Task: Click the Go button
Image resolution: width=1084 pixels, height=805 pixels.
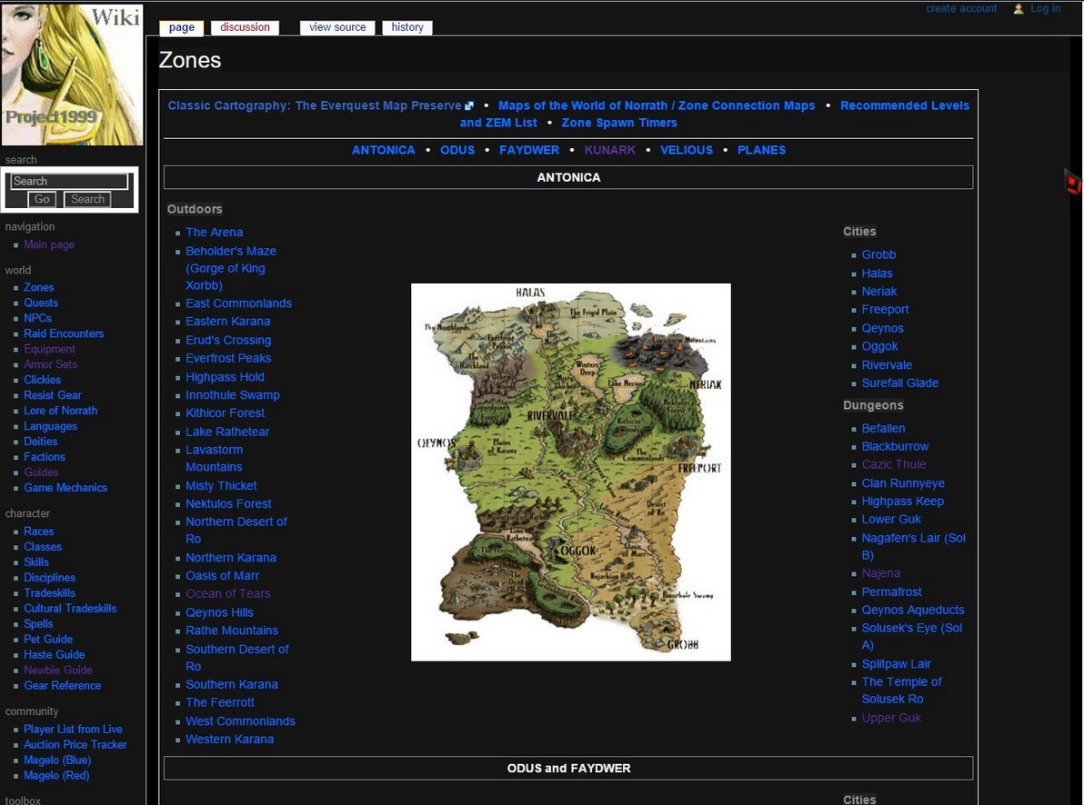Action: (x=42, y=199)
